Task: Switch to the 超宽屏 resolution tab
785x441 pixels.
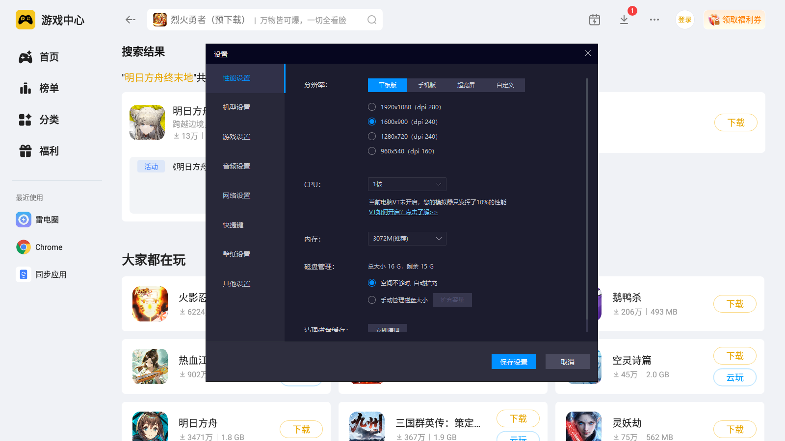Action: click(x=466, y=85)
